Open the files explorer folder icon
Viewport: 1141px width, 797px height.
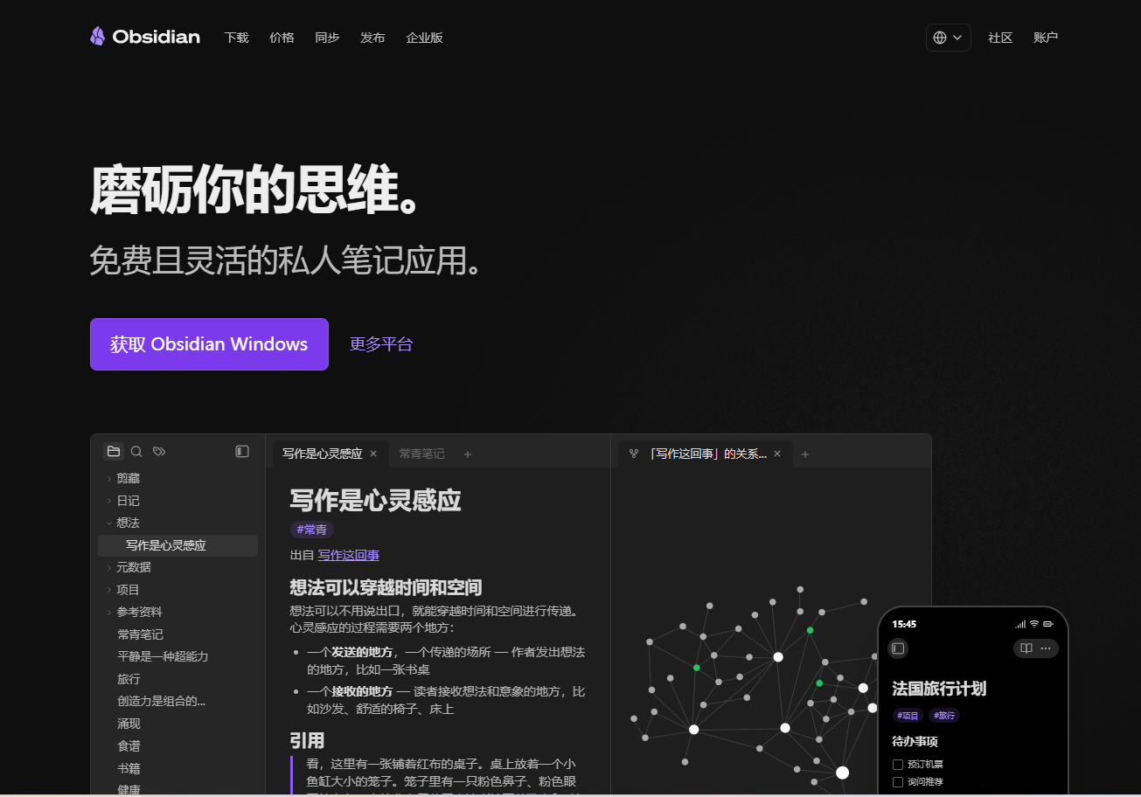(114, 451)
